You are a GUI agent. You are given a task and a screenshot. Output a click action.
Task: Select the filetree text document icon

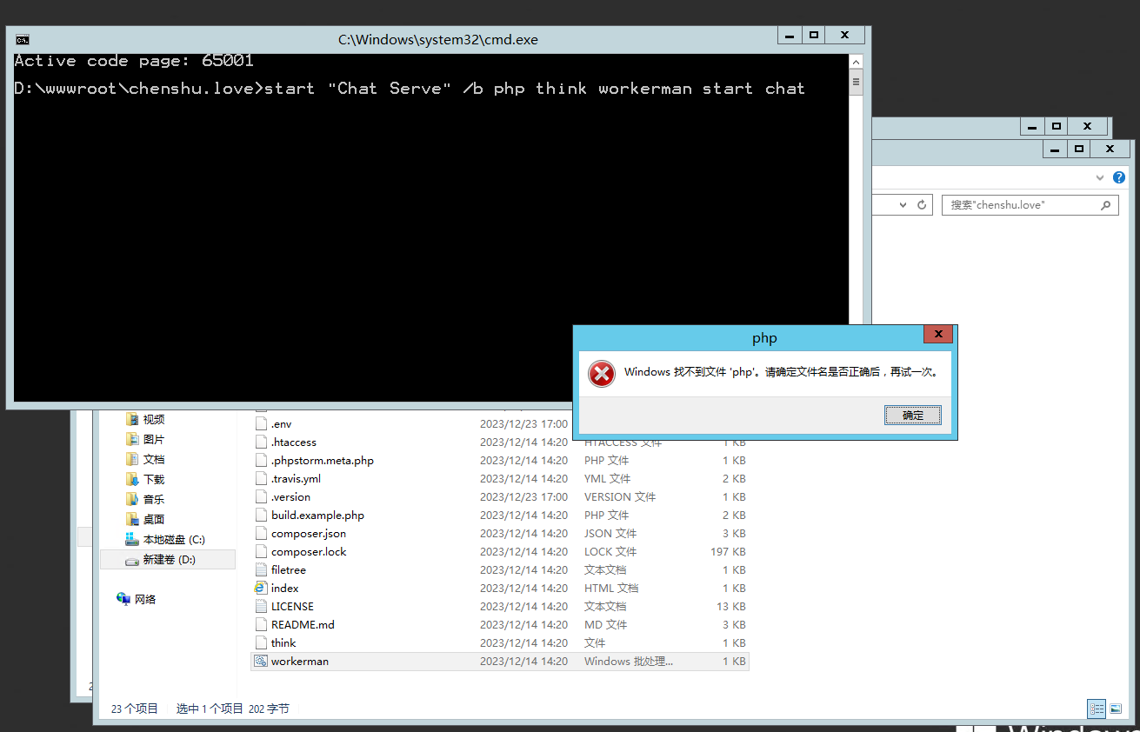pos(261,570)
